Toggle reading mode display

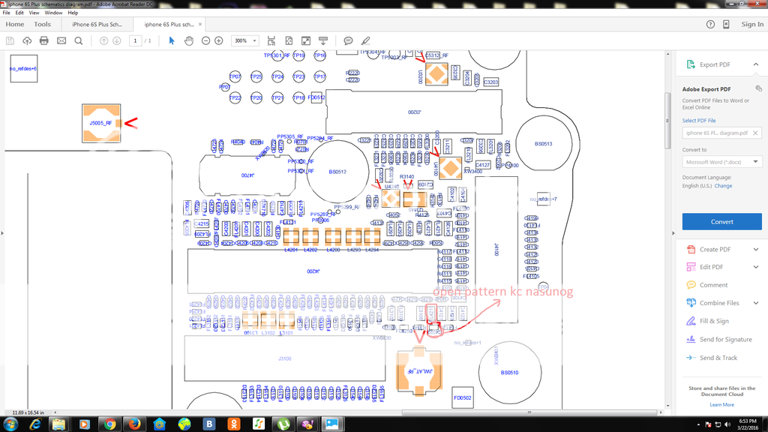click(x=322, y=41)
